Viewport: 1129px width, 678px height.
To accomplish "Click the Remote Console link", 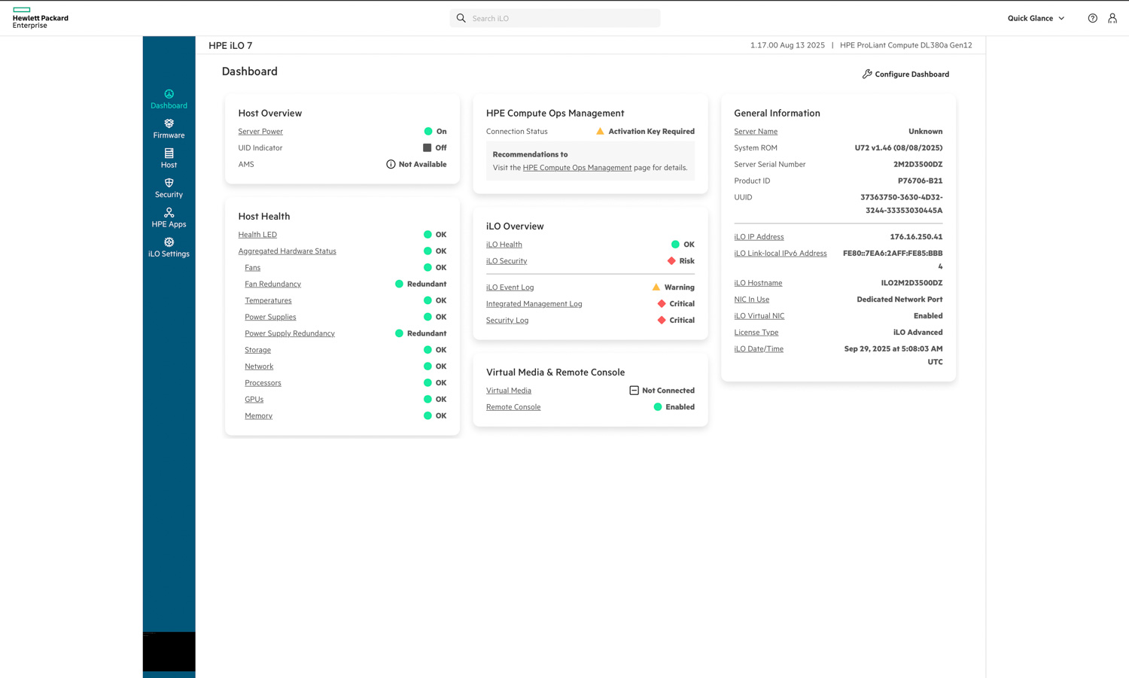I will [513, 407].
